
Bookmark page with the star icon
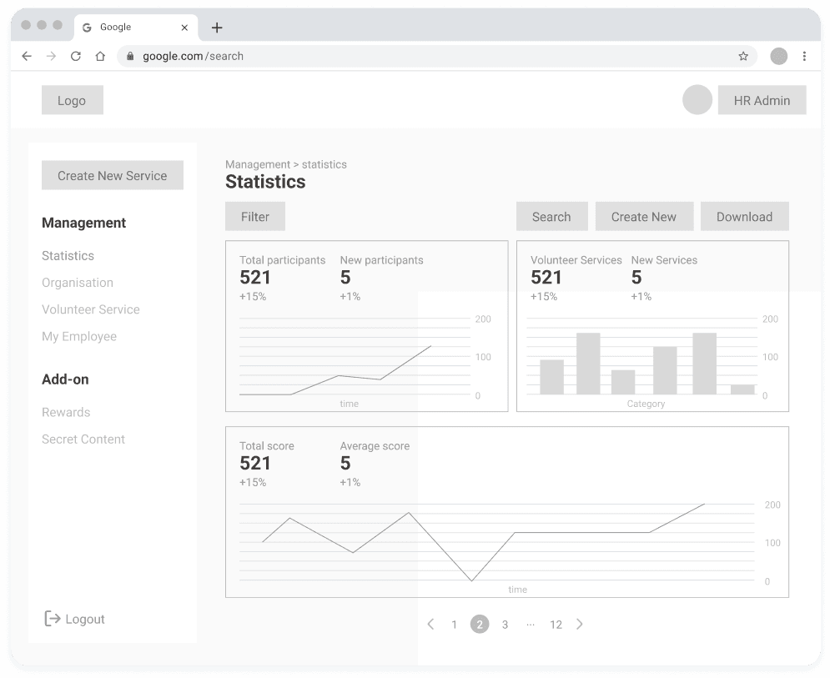[743, 56]
